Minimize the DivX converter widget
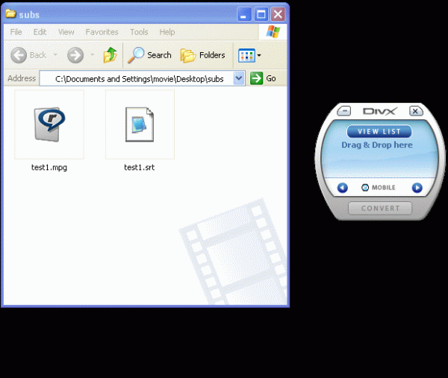 [x=344, y=110]
